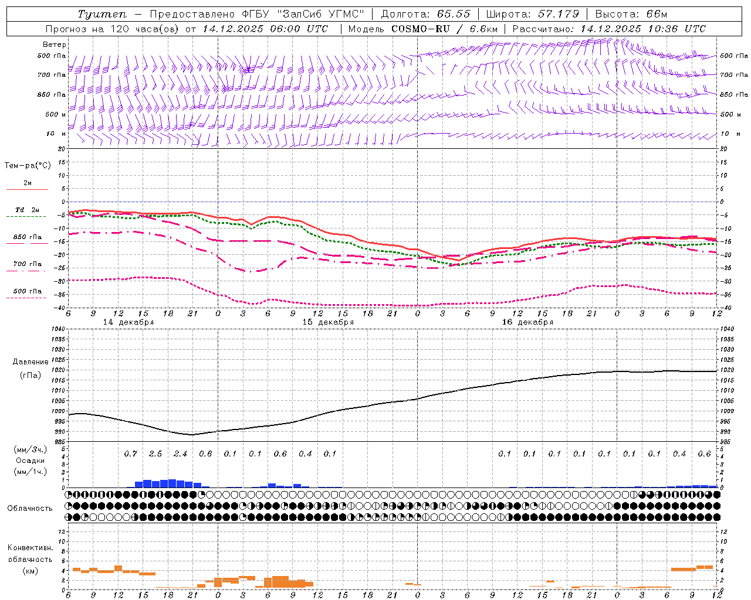The height and width of the screenshot is (600, 751).
Task: Click the station name Tyumen in header
Action: pyautogui.click(x=102, y=15)
